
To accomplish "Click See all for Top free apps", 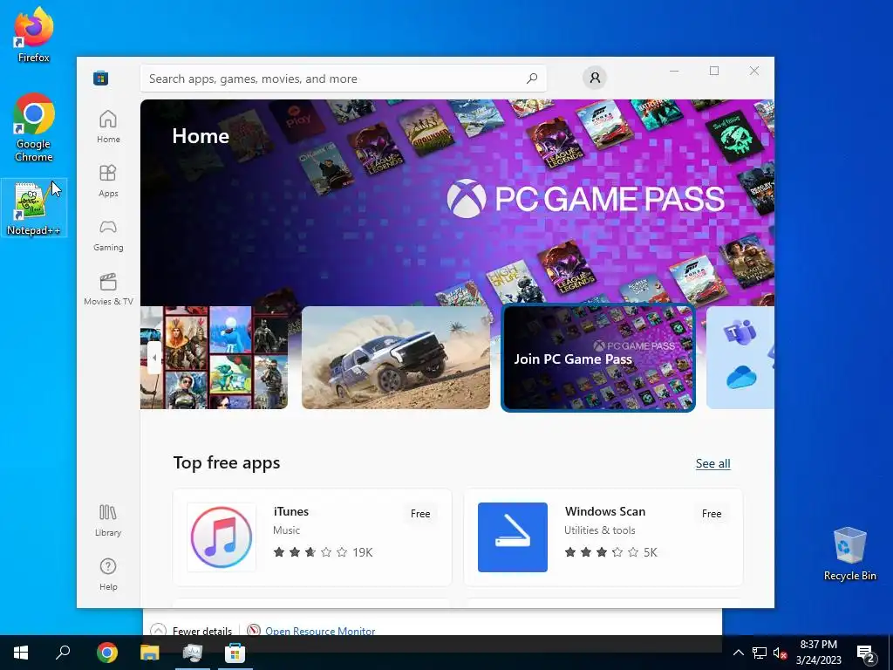I will click(713, 463).
